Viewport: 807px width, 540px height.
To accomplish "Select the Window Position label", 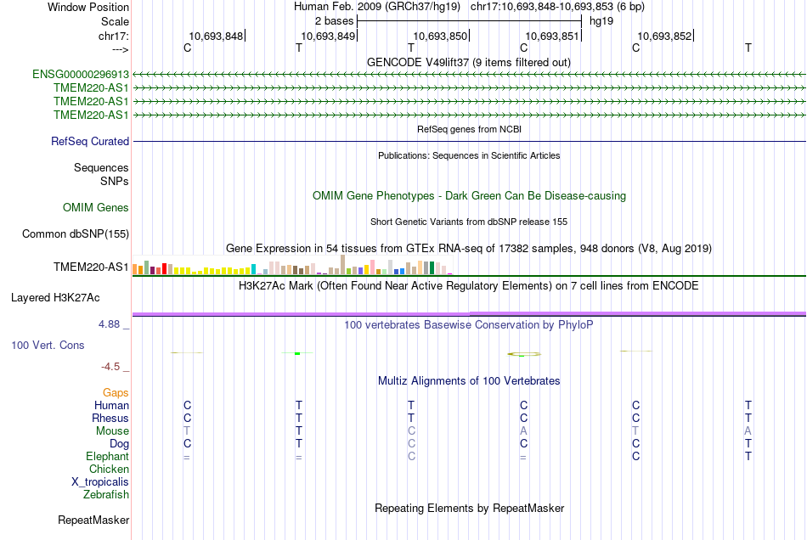I will [88, 7].
